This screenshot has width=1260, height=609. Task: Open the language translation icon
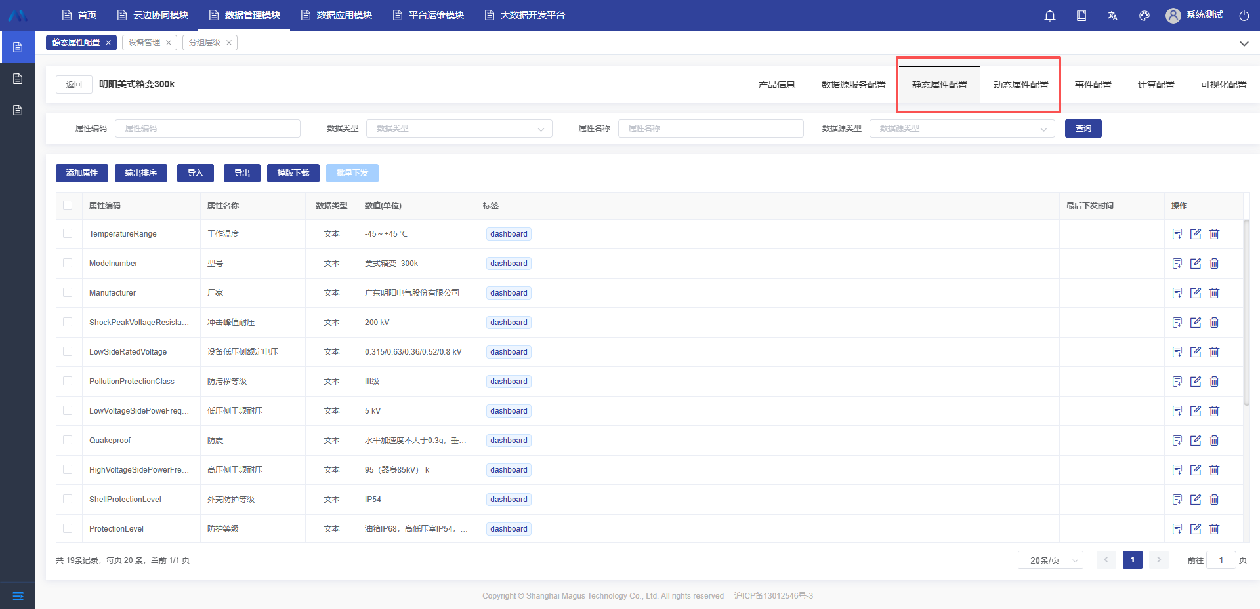1113,16
